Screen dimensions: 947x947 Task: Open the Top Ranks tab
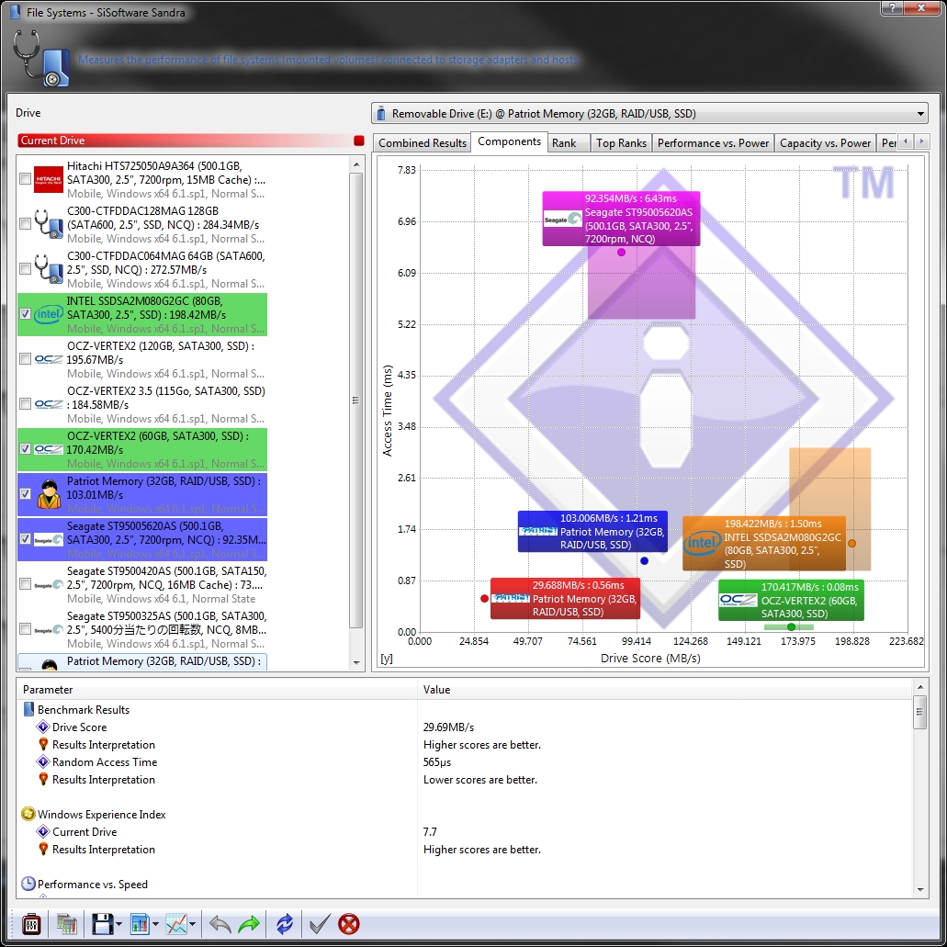point(621,143)
